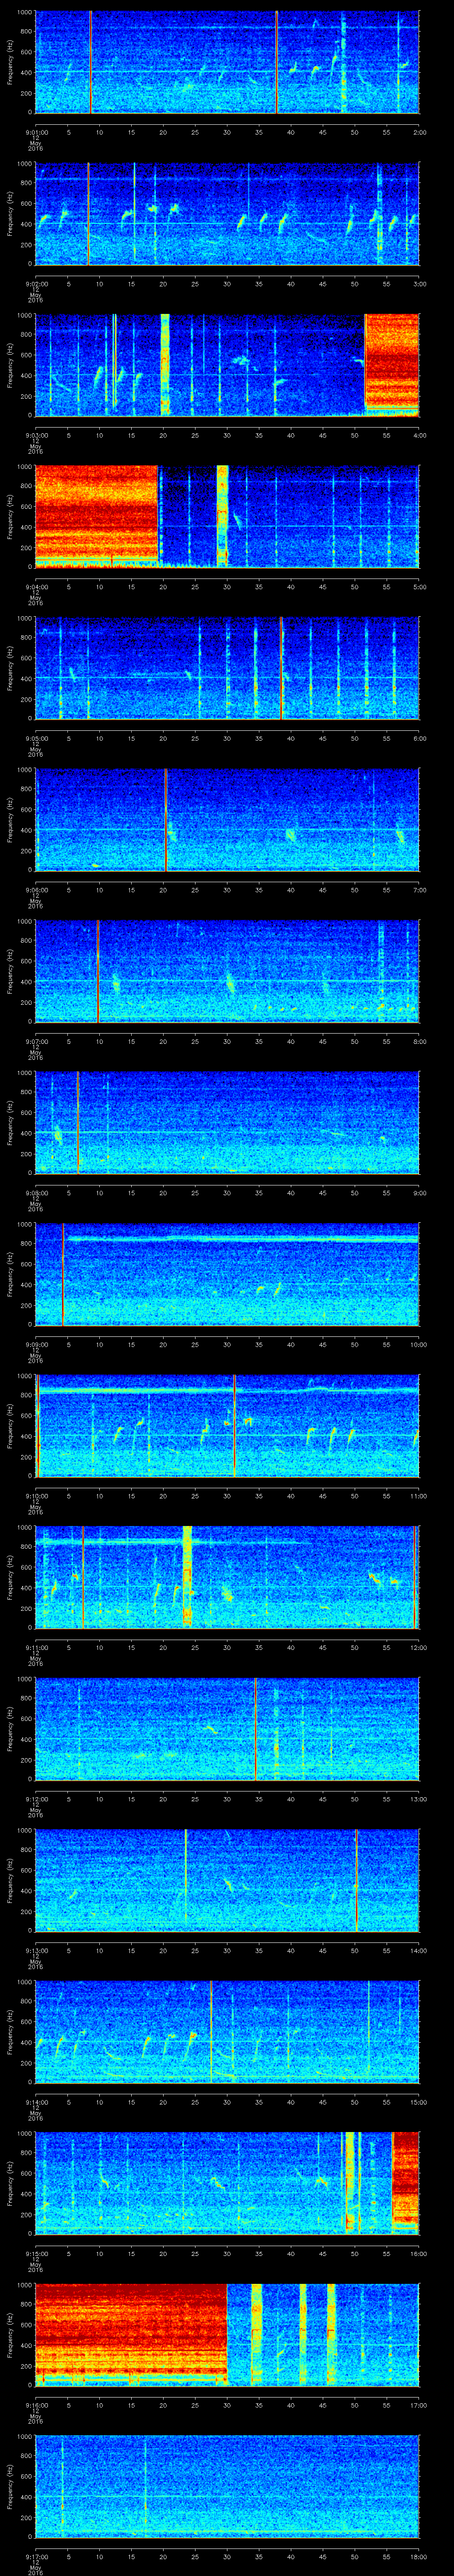Image resolution: width=454 pixels, height=2576 pixels.
Task: Click the 6:00 end label of the 9:05:00 axis
Action: [419, 738]
